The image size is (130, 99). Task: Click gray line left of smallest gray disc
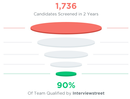(24, 64)
